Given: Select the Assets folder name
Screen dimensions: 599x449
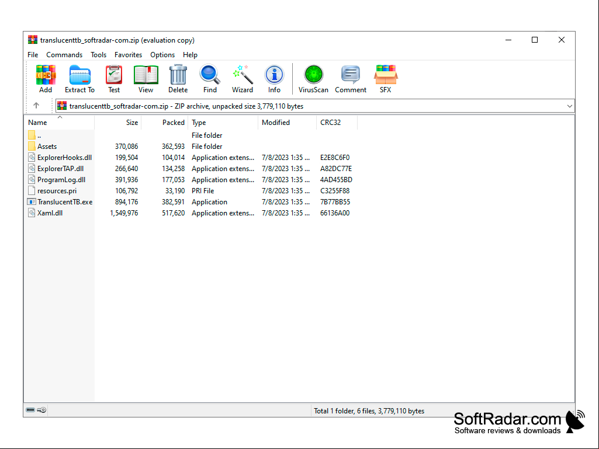Looking at the screenshot, I should pyautogui.click(x=47, y=146).
